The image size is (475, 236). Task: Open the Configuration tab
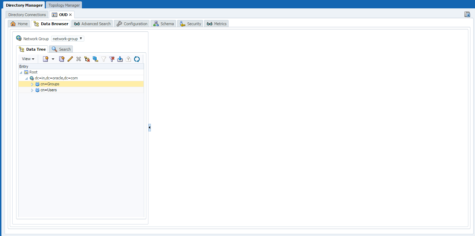pyautogui.click(x=132, y=24)
